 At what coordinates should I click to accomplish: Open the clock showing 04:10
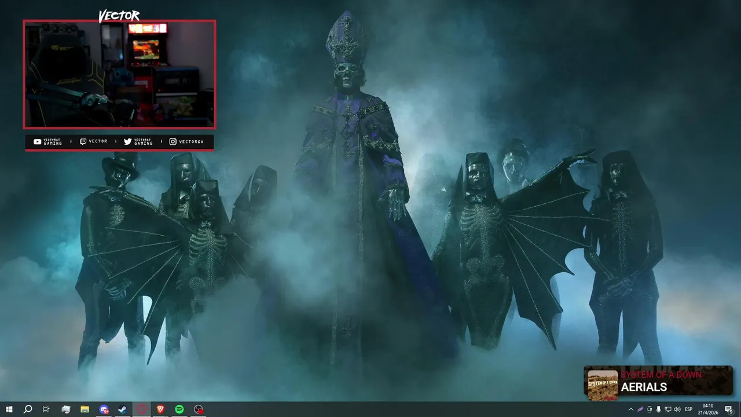click(x=708, y=409)
